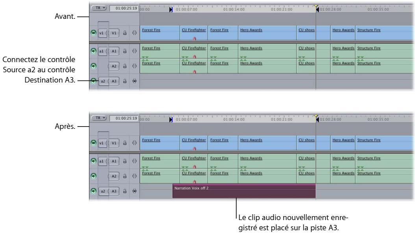Click a1 Source control in Après timeline
415x235 pixels.
[x=102, y=162]
